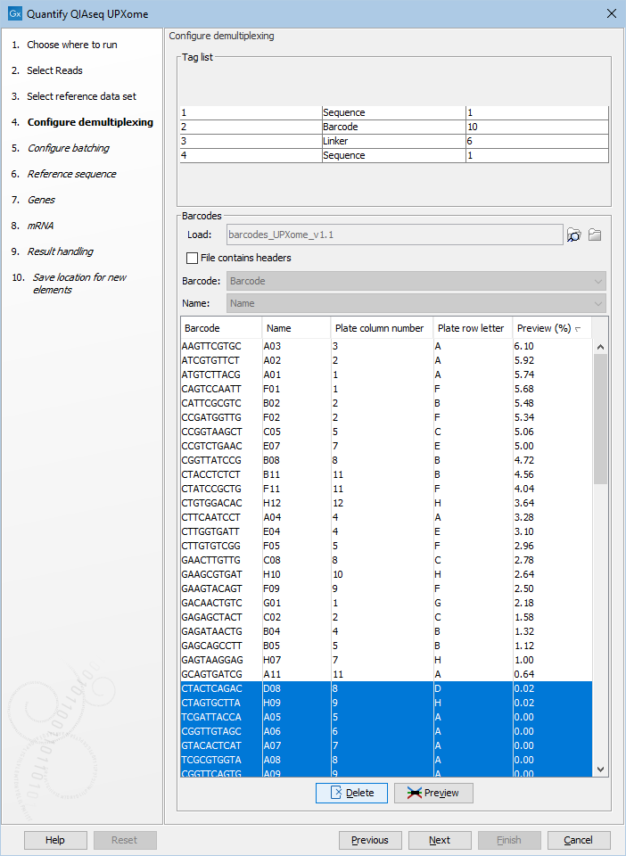Click the scroll down arrow of barcode table
626x856 pixels.
(600, 769)
